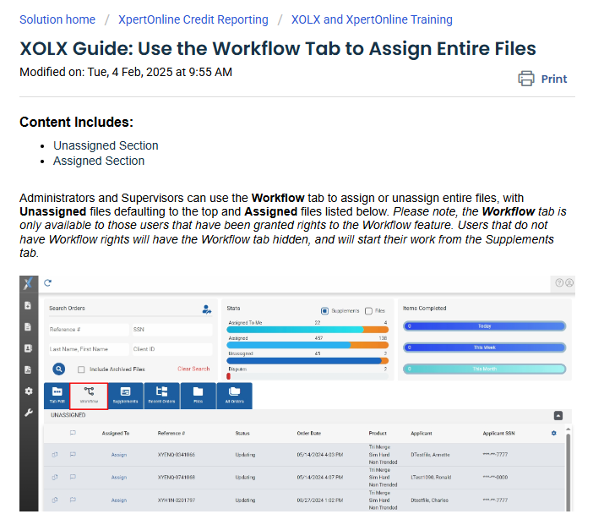The width and height of the screenshot is (593, 525).
Task: Click the Reference # column header
Action: 171,433
